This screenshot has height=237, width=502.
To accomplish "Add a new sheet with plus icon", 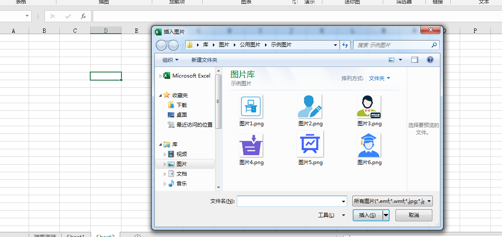I will tap(138, 236).
